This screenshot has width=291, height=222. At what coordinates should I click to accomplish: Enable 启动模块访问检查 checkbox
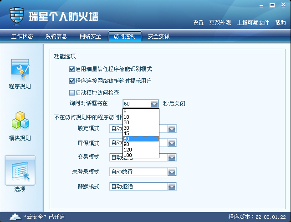tap(72, 93)
